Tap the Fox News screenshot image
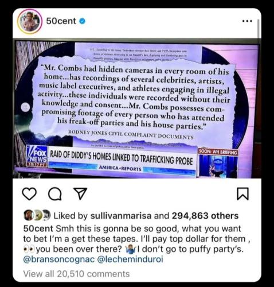This screenshot has height=287, width=274. point(137,108)
